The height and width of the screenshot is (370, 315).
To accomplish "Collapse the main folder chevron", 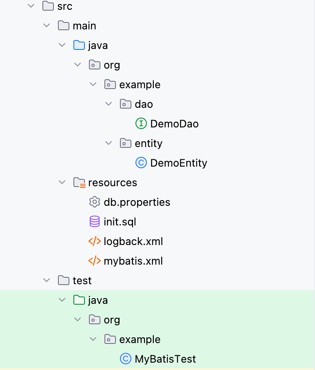I will [47, 25].
